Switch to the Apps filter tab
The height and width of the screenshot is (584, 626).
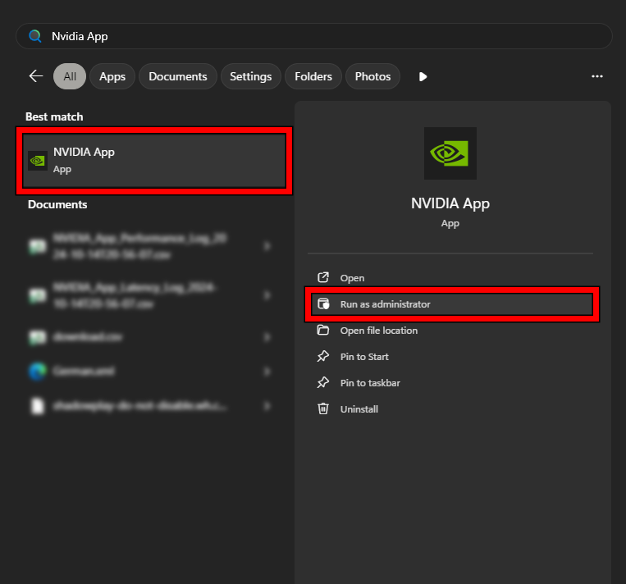(112, 76)
